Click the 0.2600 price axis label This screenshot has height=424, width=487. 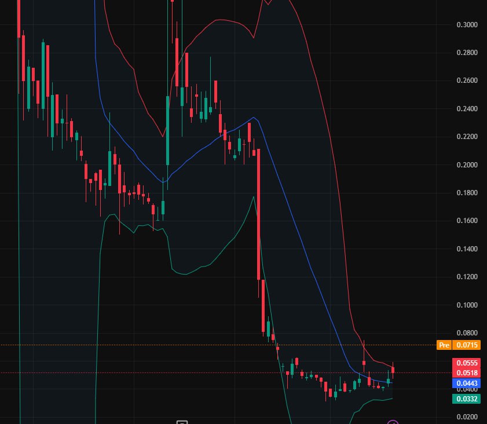[467, 81]
